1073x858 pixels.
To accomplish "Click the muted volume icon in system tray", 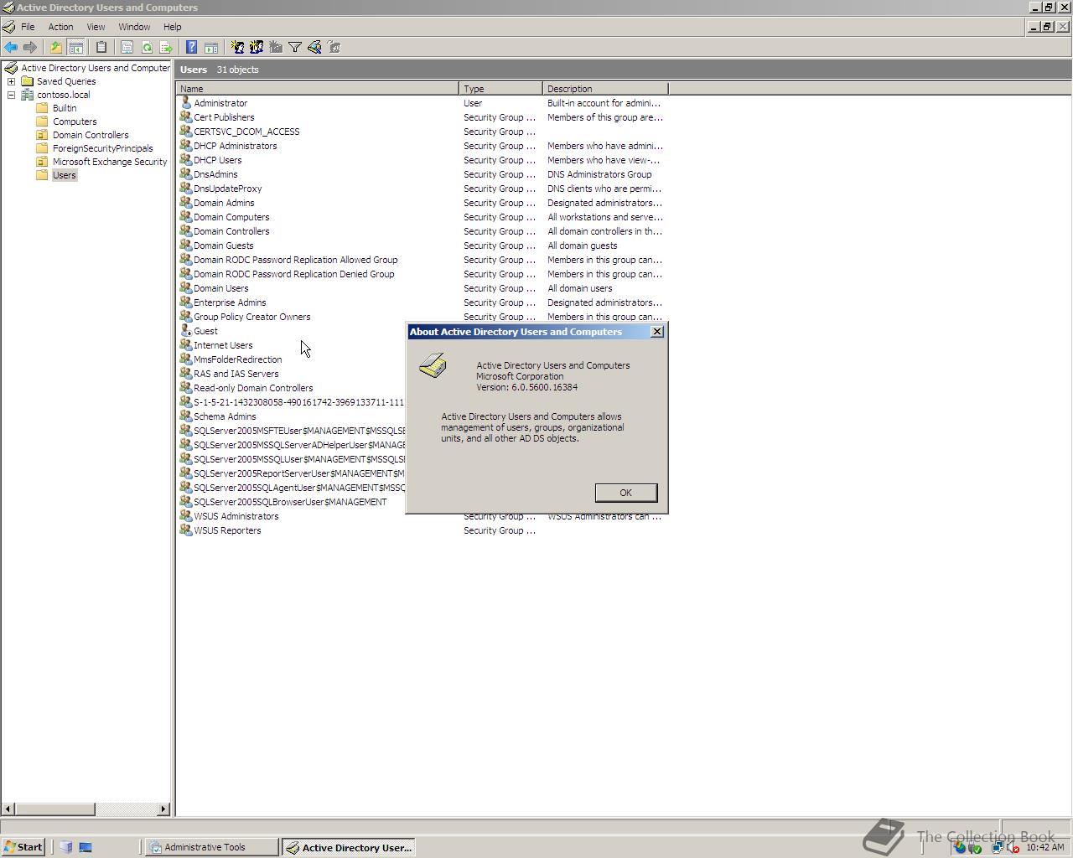I will coord(1013,848).
